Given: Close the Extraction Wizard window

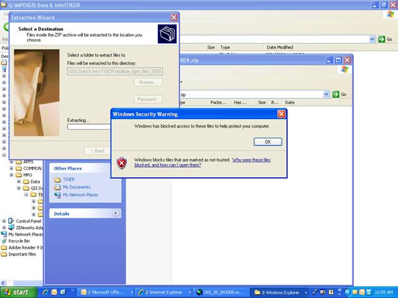Looking at the screenshot, I should (x=174, y=17).
